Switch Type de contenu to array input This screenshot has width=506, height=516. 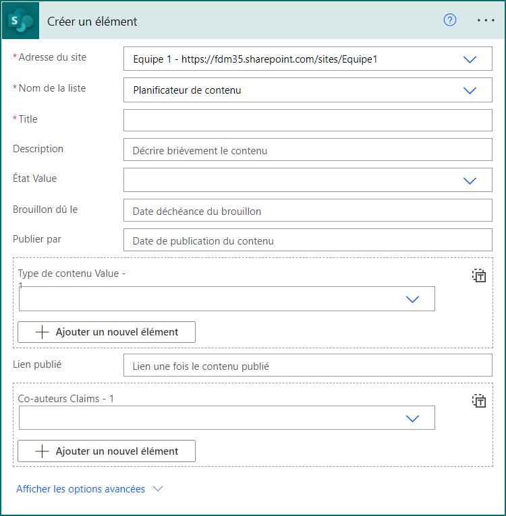tap(479, 275)
